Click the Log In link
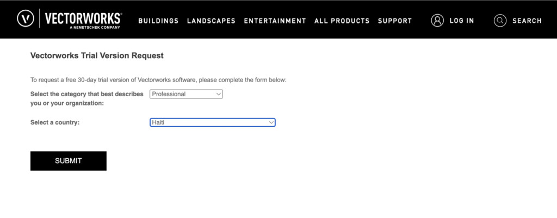557x218 pixels. pyautogui.click(x=462, y=21)
